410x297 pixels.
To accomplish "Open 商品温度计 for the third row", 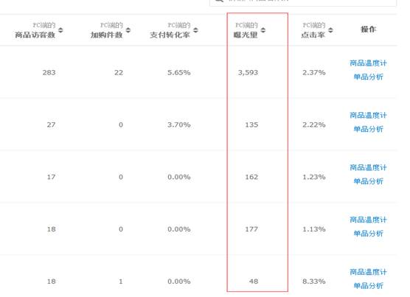I will click(x=368, y=167).
